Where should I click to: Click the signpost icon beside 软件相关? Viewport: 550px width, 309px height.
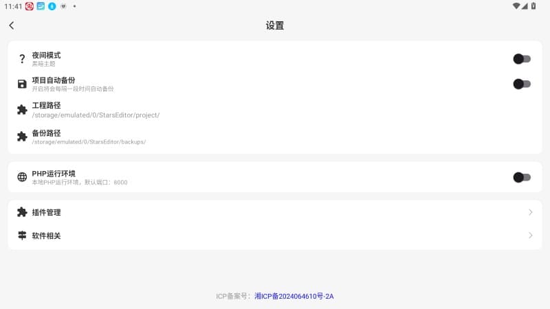point(22,236)
